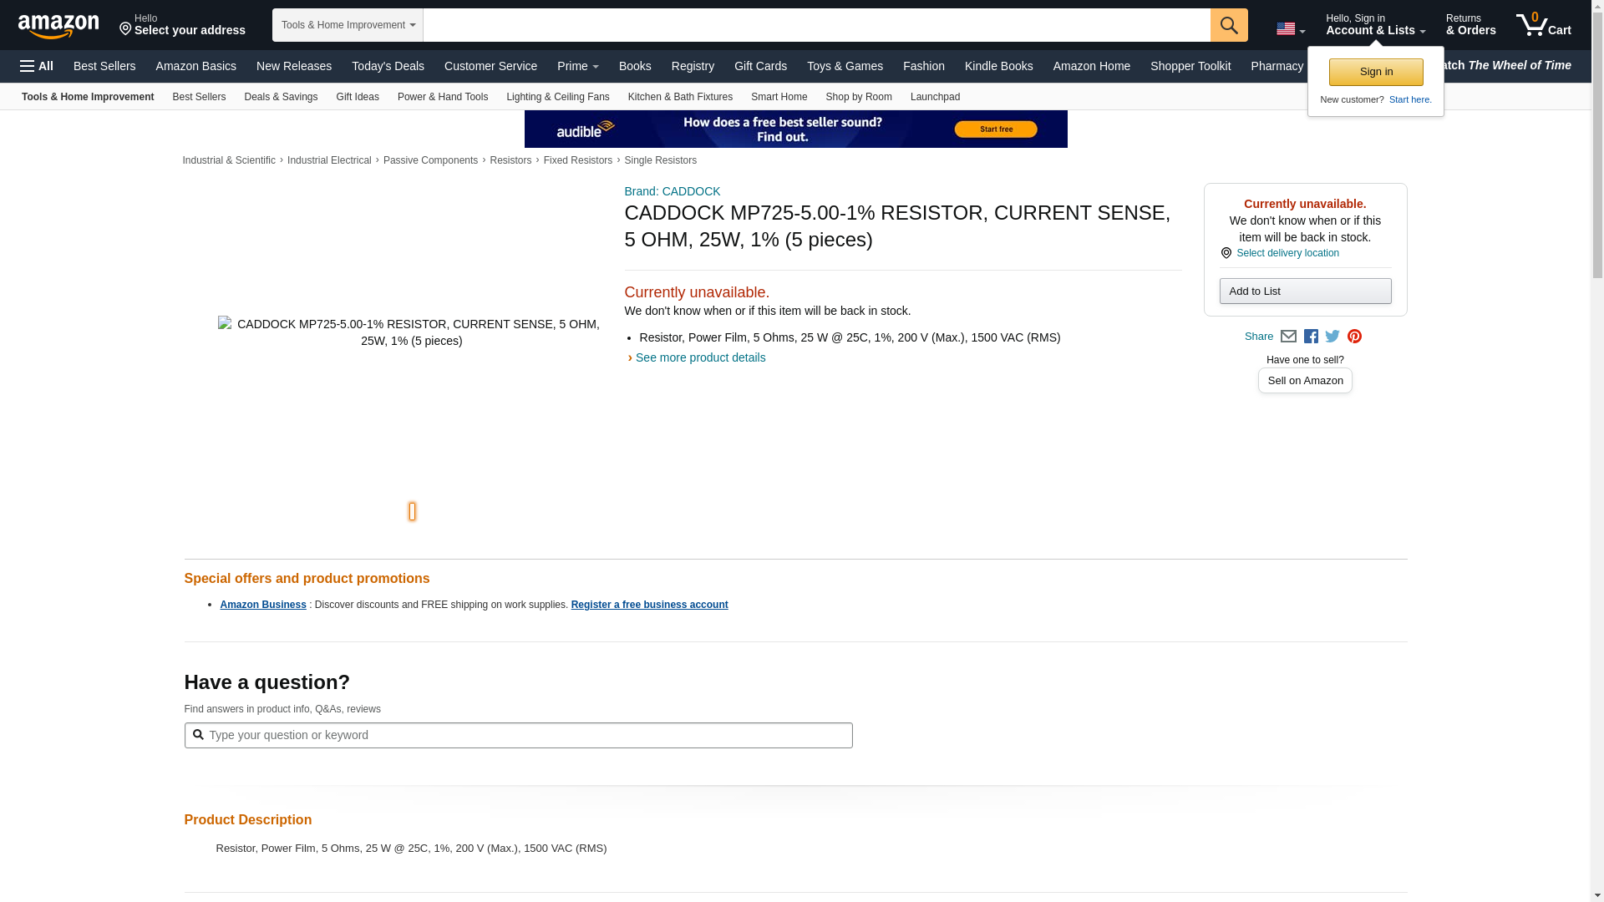Open Tools & Home Improvement search category dropdown
This screenshot has height=902, width=1604.
click(348, 25)
